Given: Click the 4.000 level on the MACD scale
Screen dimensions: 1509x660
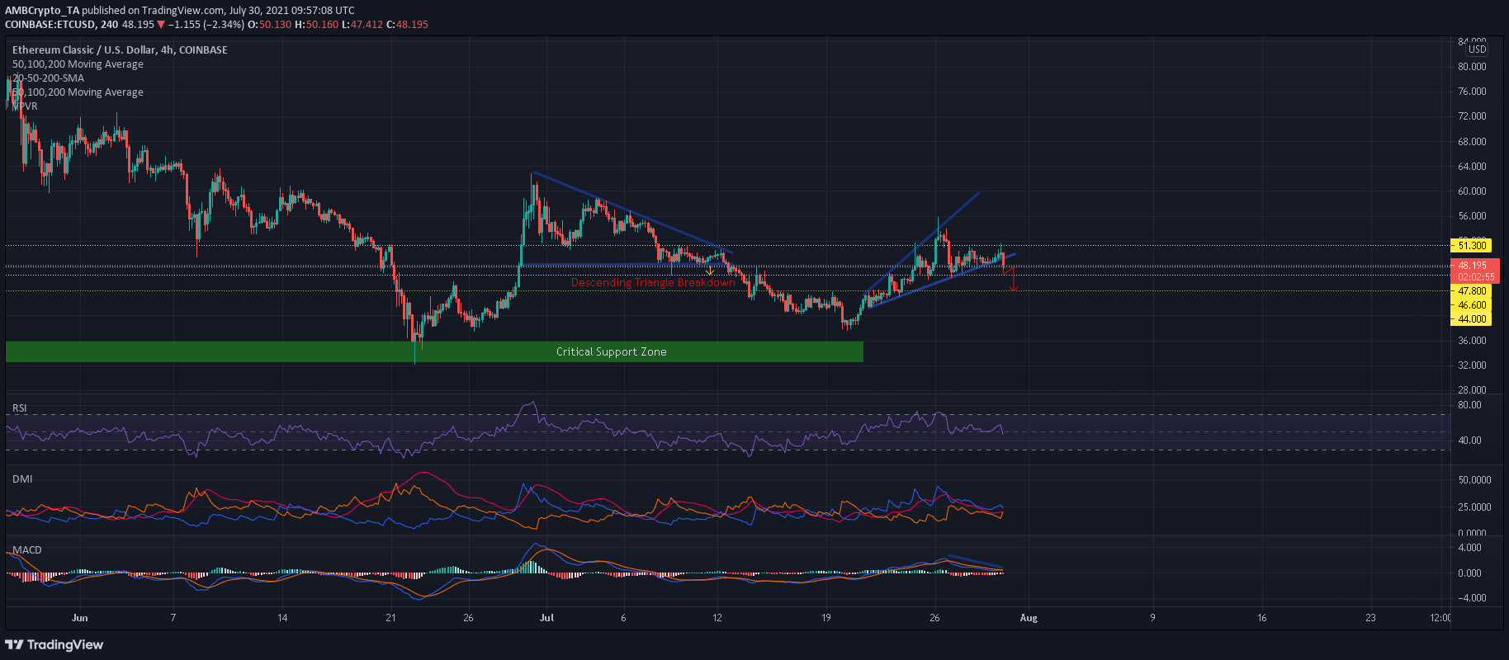Looking at the screenshot, I should pos(1470,548).
